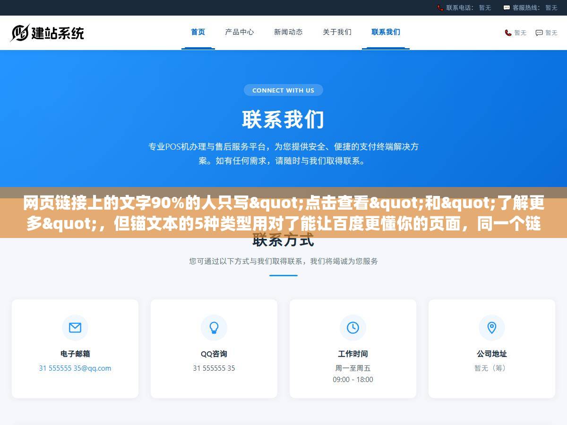The width and height of the screenshot is (567, 425).
Task: Open the 新闻动态 menu item
Action: coord(288,32)
